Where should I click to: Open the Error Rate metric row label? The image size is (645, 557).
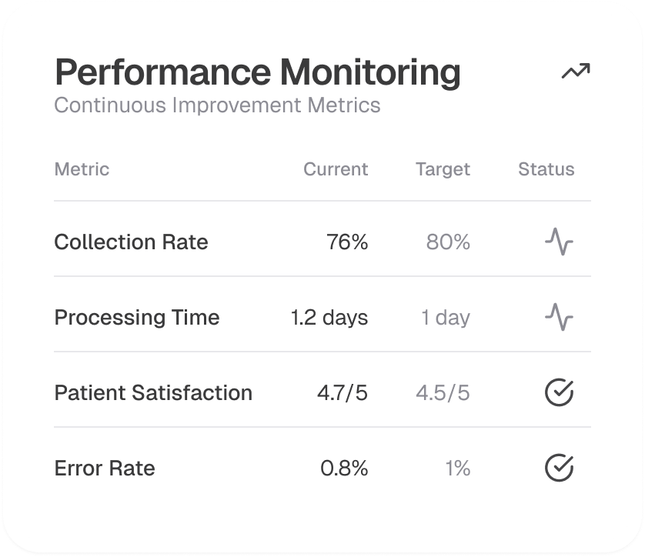pos(105,468)
